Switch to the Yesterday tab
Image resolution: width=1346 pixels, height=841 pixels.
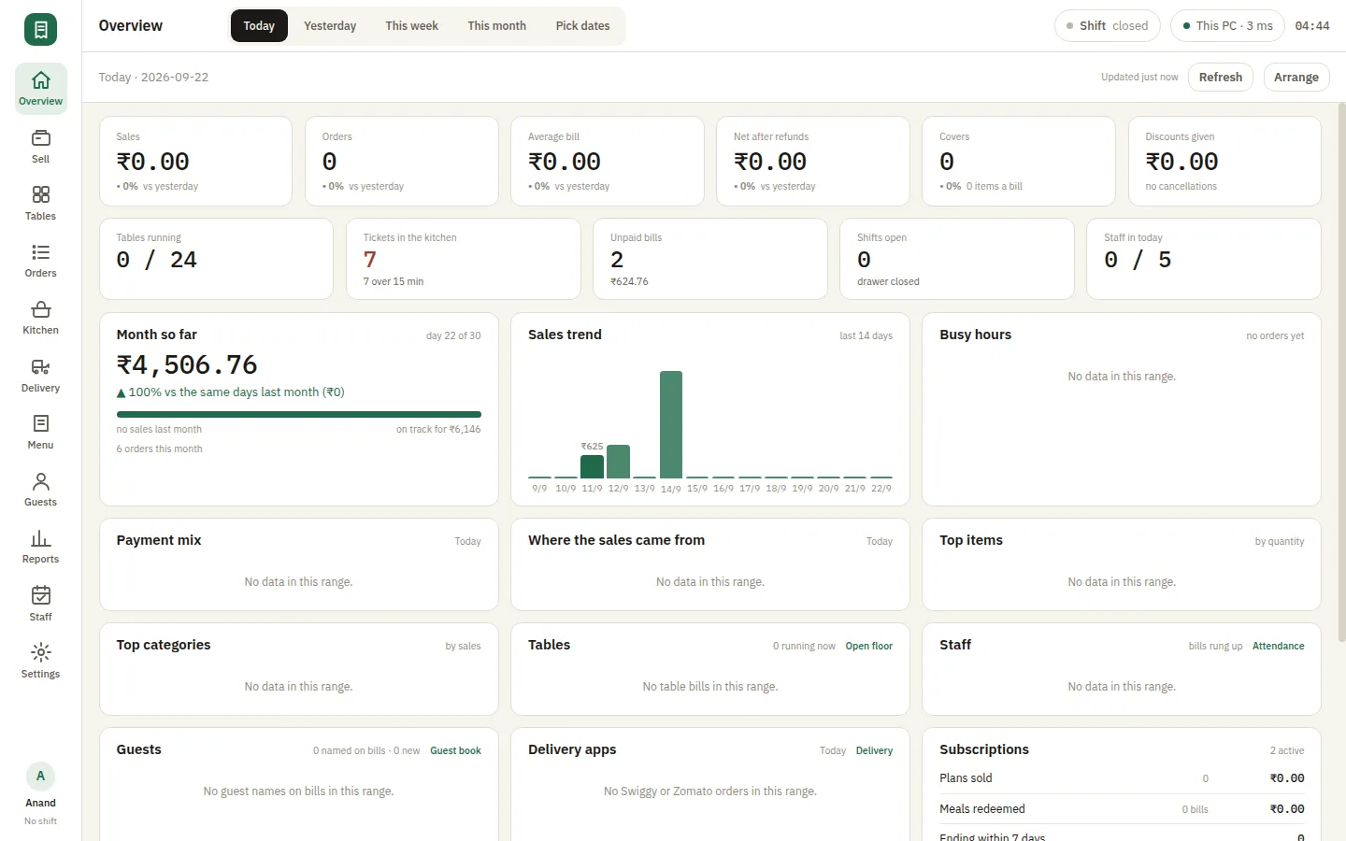click(x=330, y=26)
